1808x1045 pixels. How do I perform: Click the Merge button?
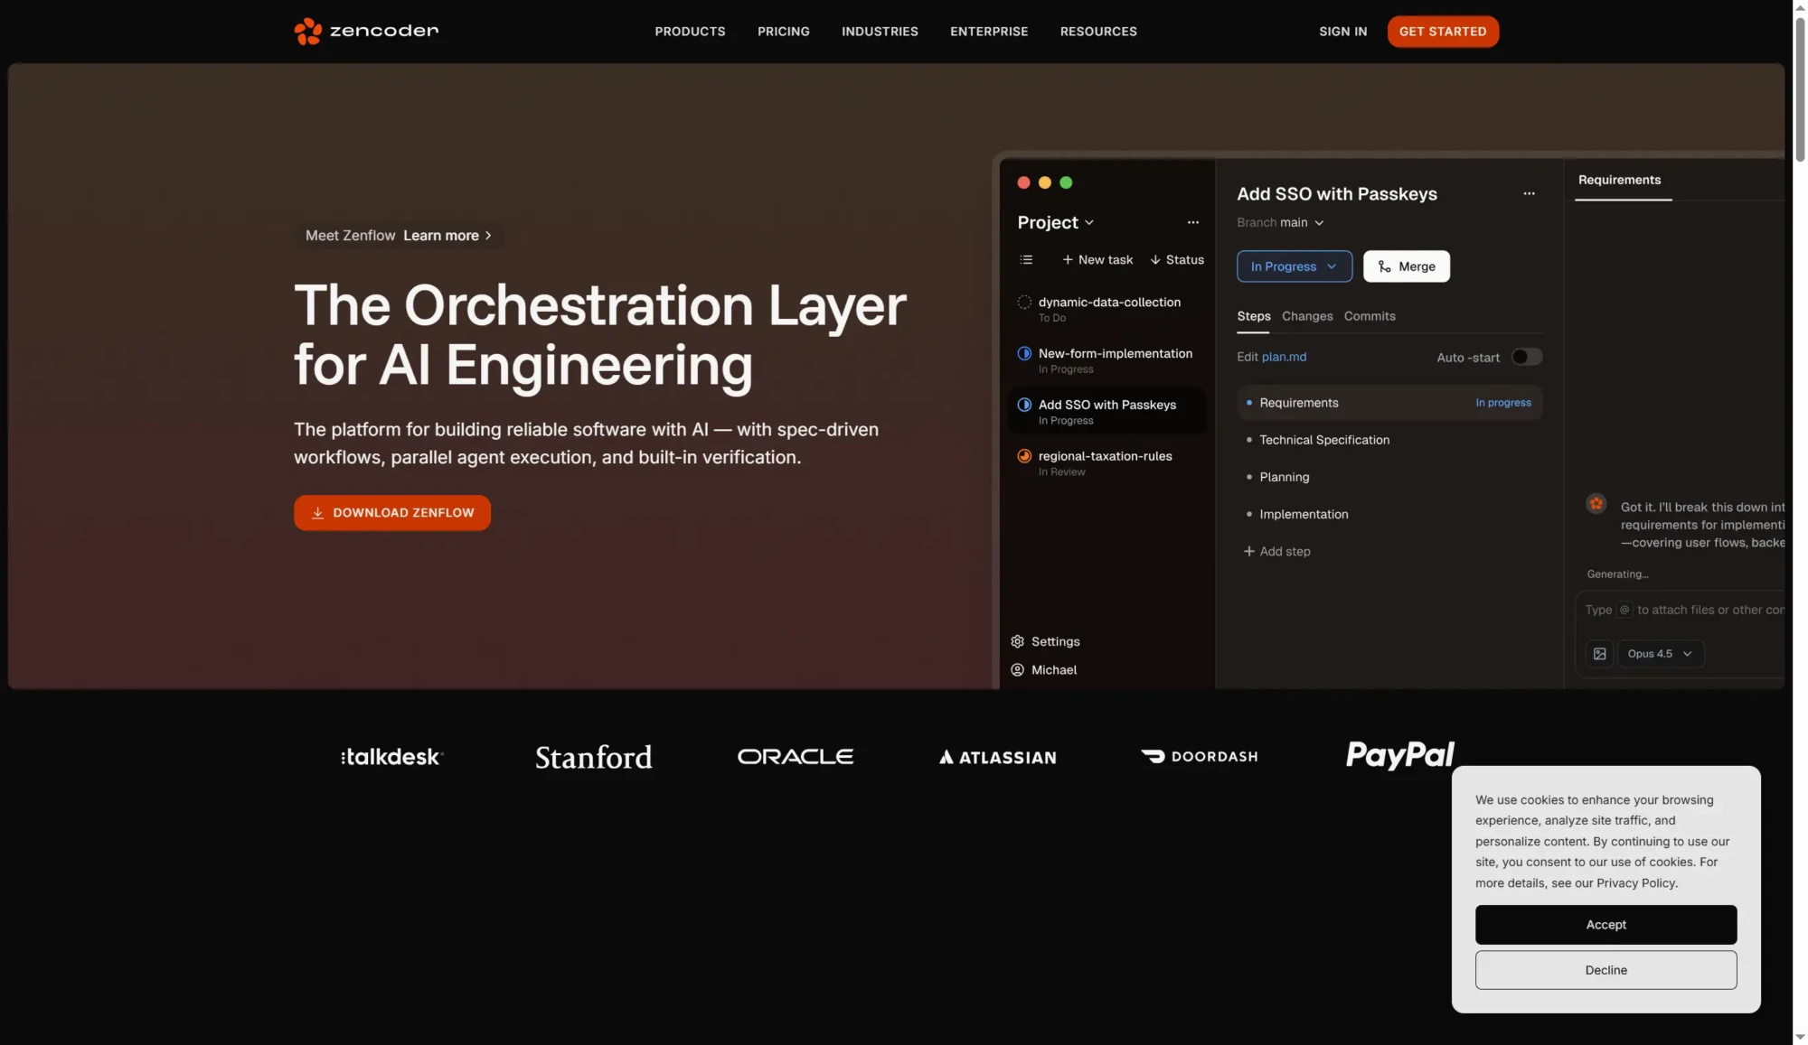1406,266
